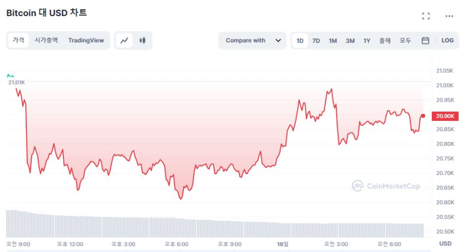The image size is (462, 252).
Task: Open the TradingView tab
Action: pyautogui.click(x=86, y=40)
